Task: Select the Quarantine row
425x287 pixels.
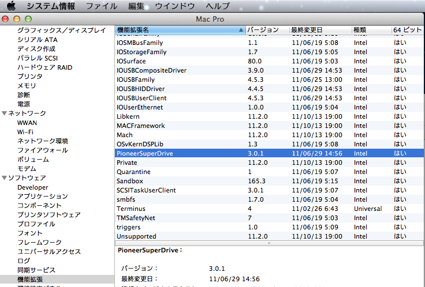Action: [x=269, y=172]
